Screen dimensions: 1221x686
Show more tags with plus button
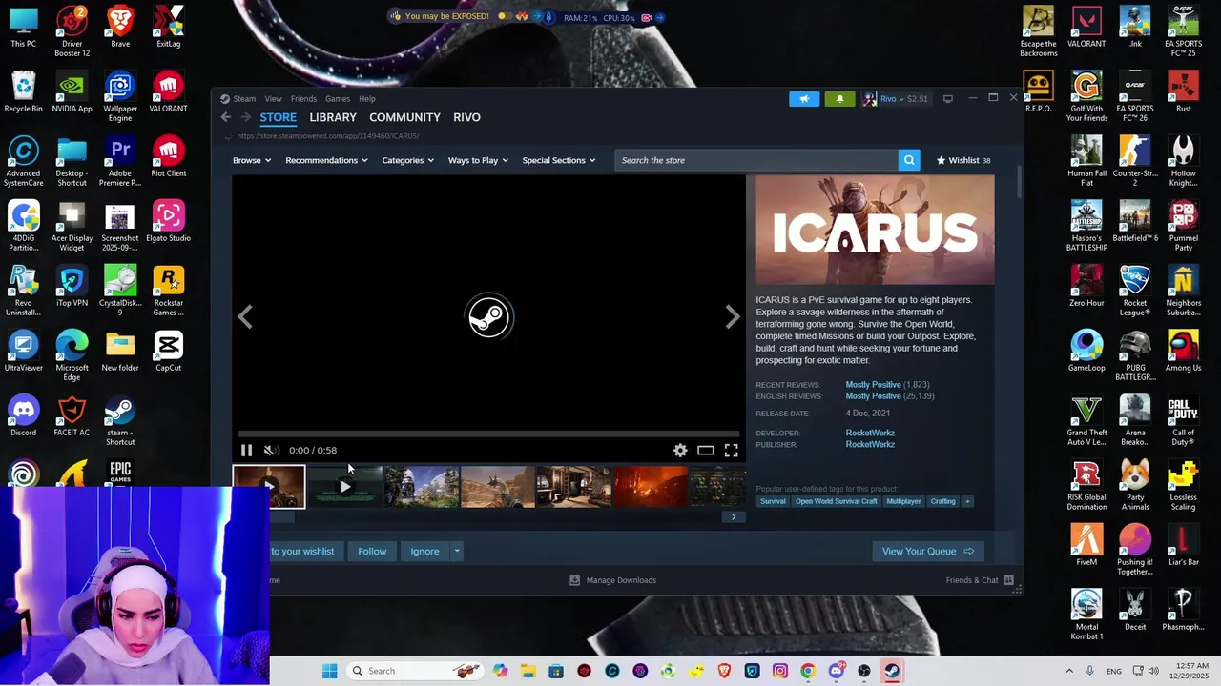[967, 501]
